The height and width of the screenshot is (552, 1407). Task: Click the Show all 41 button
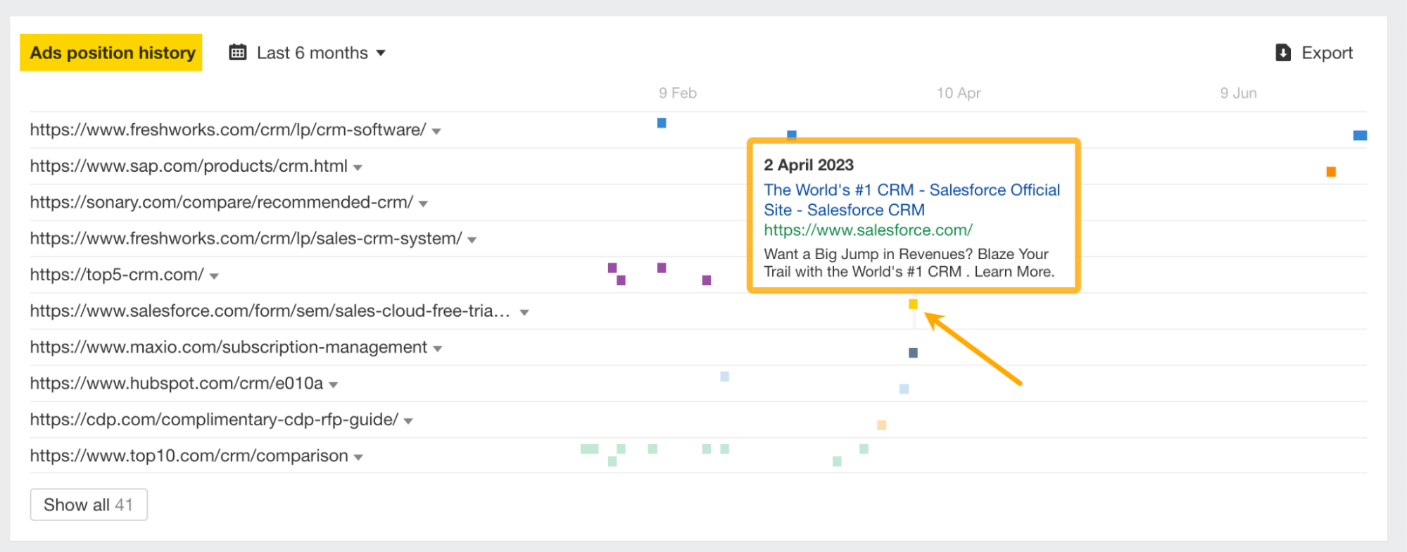88,504
